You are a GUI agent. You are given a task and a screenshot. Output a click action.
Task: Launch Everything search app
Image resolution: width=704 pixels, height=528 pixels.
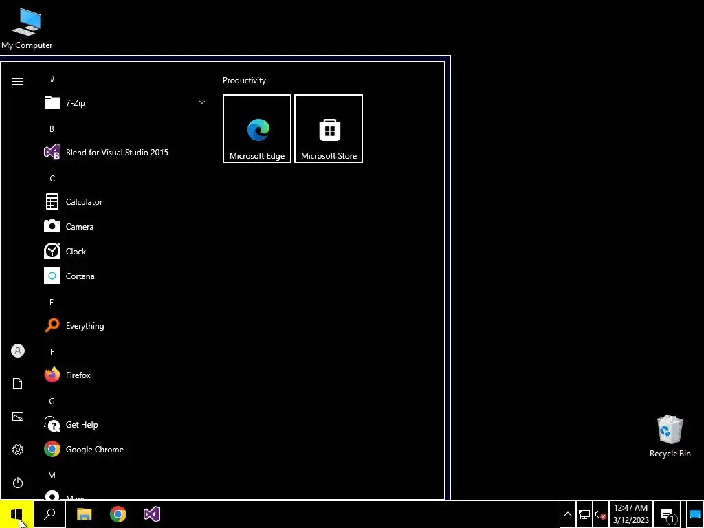click(x=125, y=325)
